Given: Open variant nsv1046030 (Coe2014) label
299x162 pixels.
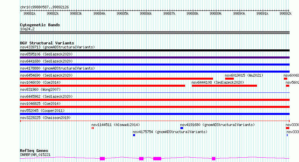Looking at the screenshot, I should [40, 82].
